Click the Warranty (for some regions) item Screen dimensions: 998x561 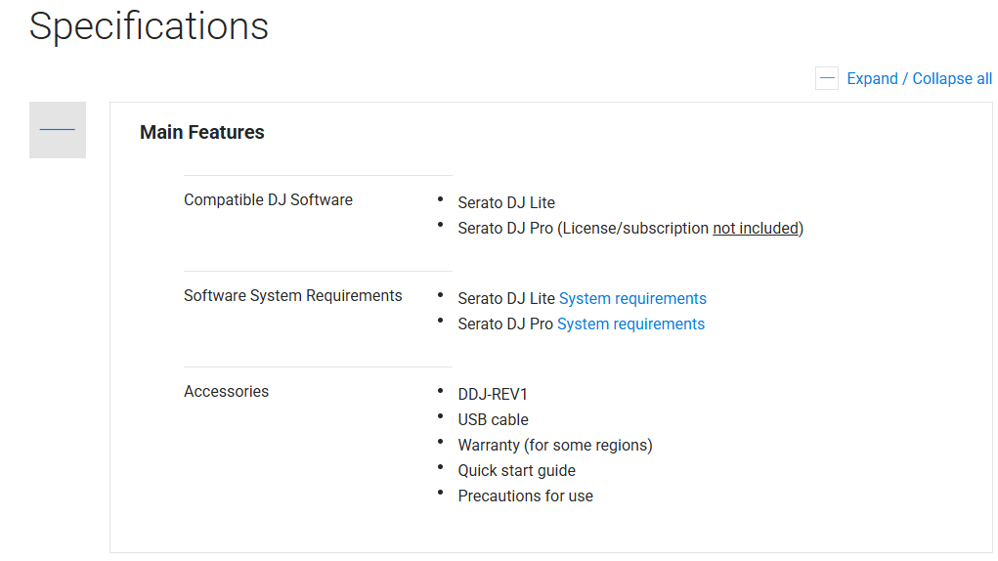tap(554, 446)
